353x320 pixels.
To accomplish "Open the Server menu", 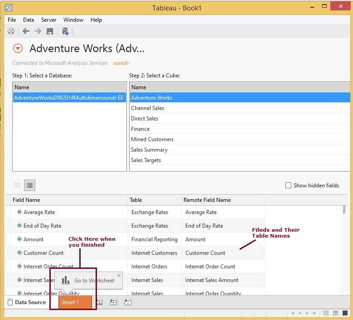I will (48, 20).
